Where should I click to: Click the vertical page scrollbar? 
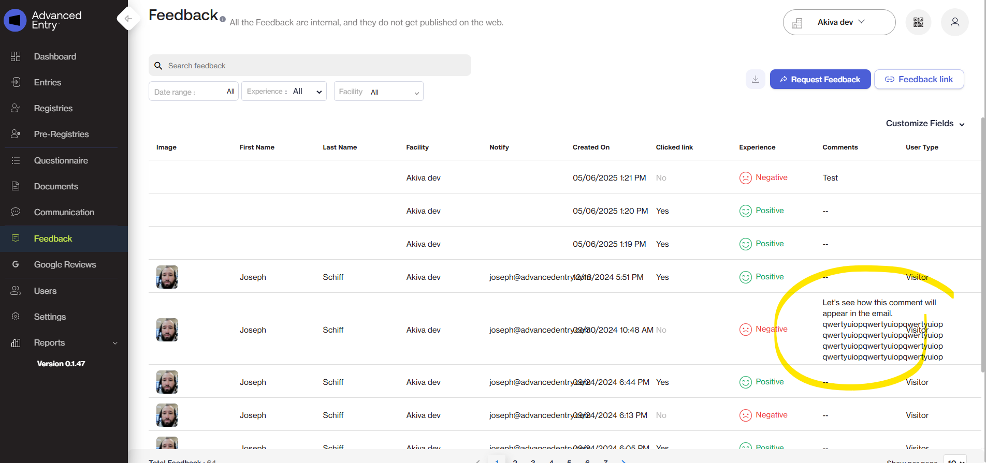pos(982,243)
